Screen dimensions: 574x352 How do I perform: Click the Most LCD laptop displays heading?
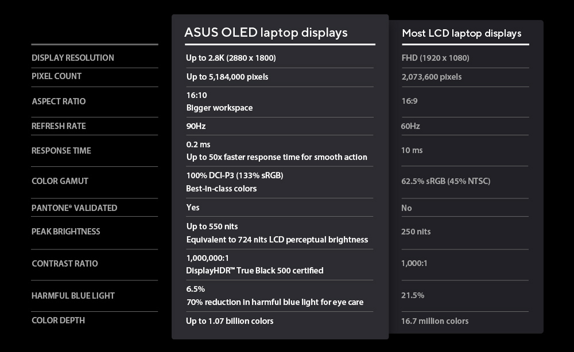coord(461,33)
